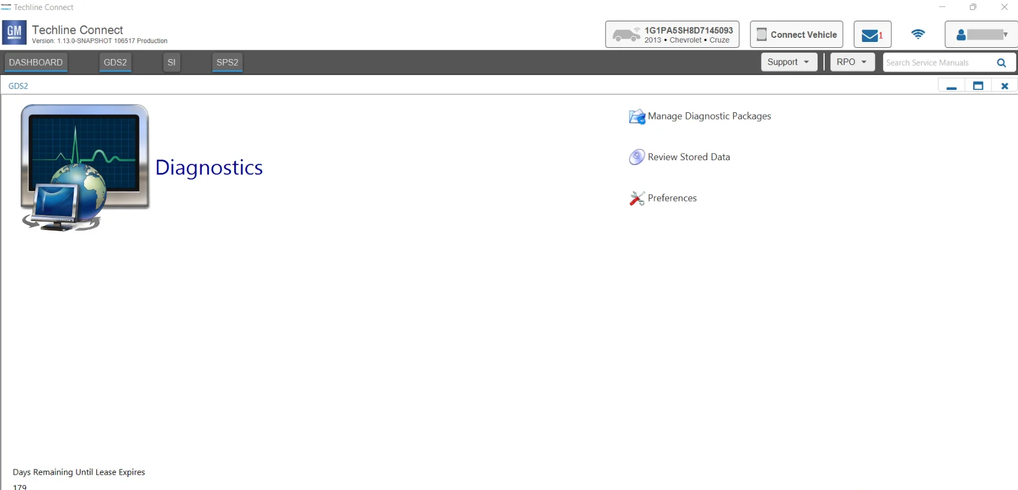Minimize the GDS2 inner panel
This screenshot has width=1018, height=490.
click(951, 86)
